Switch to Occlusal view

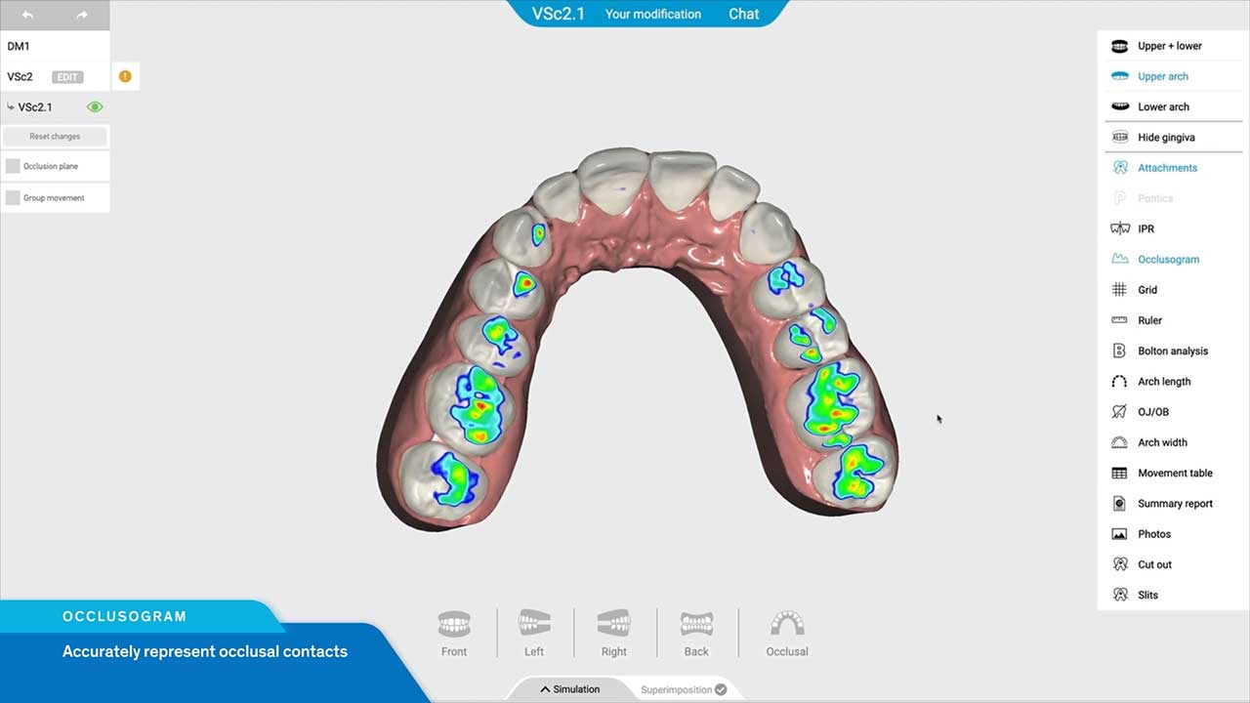coord(787,632)
